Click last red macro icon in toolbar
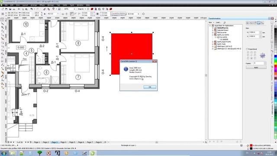 pyautogui.click(x=111, y=9)
